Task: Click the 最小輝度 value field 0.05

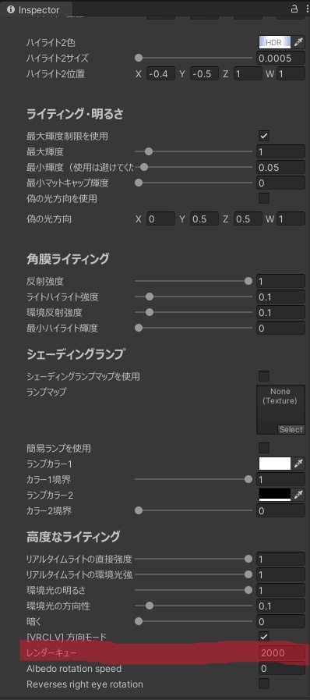Action: 280,168
